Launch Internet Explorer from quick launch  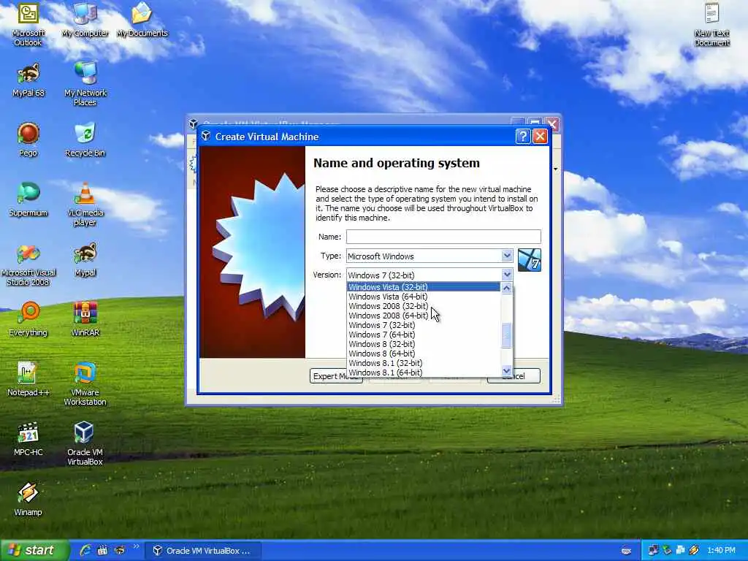85,550
